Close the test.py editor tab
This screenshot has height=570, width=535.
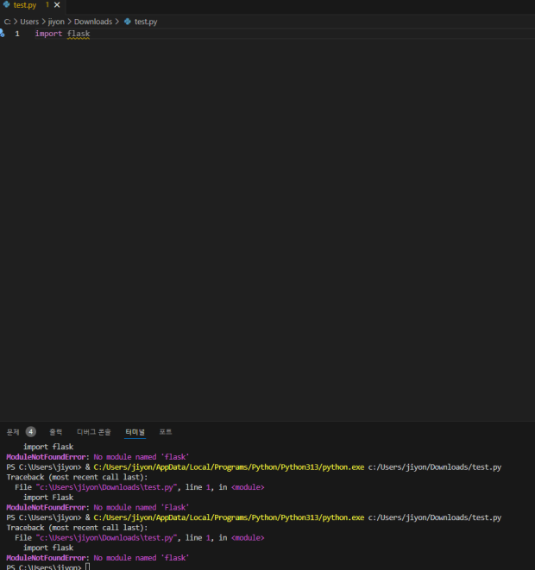point(57,5)
